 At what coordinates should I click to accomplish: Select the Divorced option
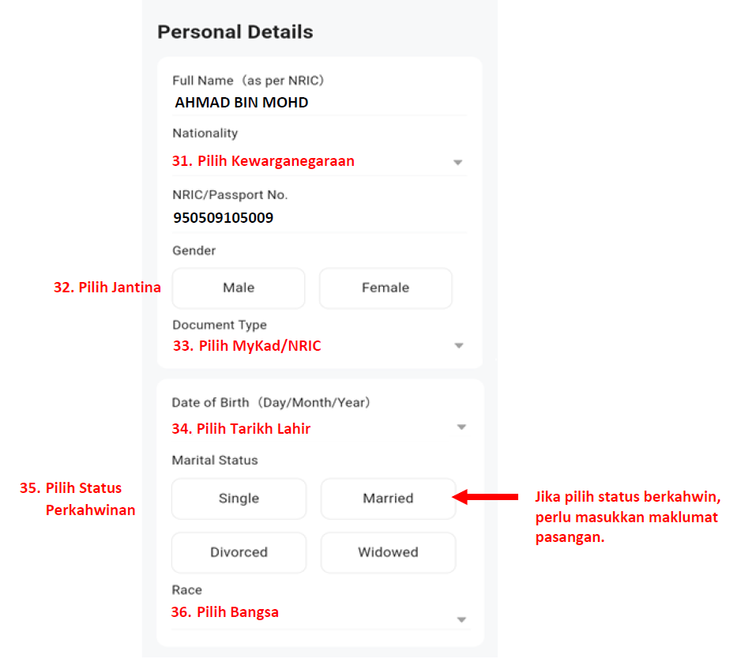238,552
